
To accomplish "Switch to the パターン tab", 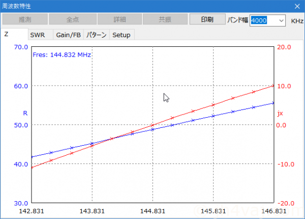I will (96, 35).
